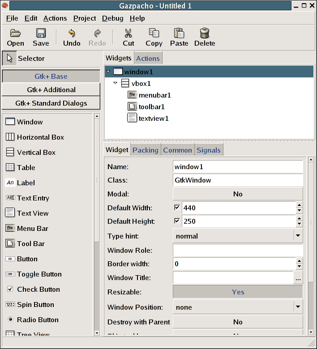Toggle the Modal property button
This screenshot has height=349, width=317.
click(238, 194)
